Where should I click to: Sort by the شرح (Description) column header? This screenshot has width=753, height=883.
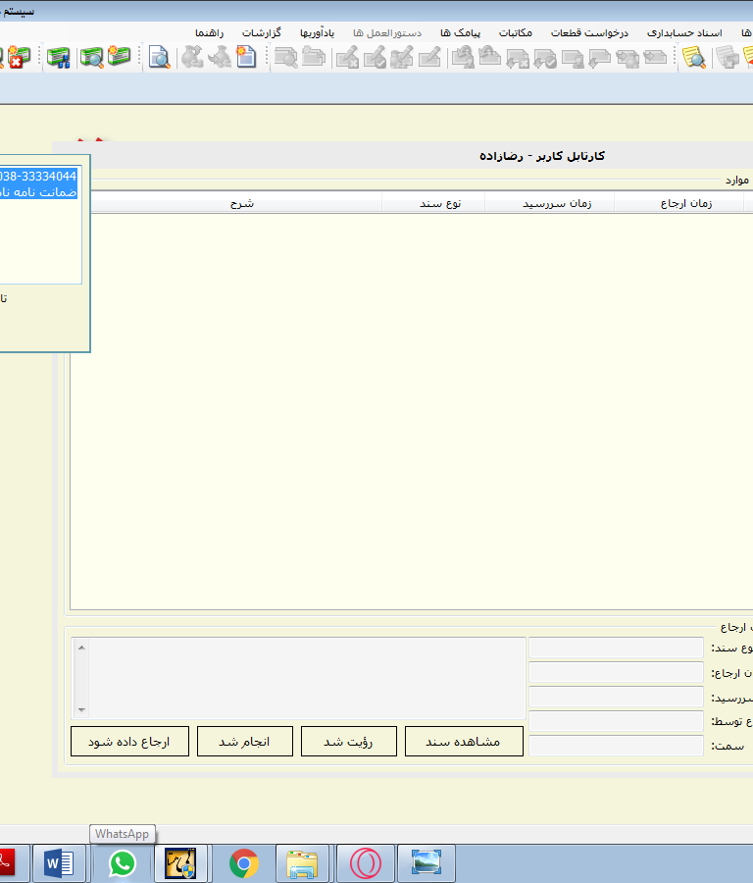pos(242,203)
